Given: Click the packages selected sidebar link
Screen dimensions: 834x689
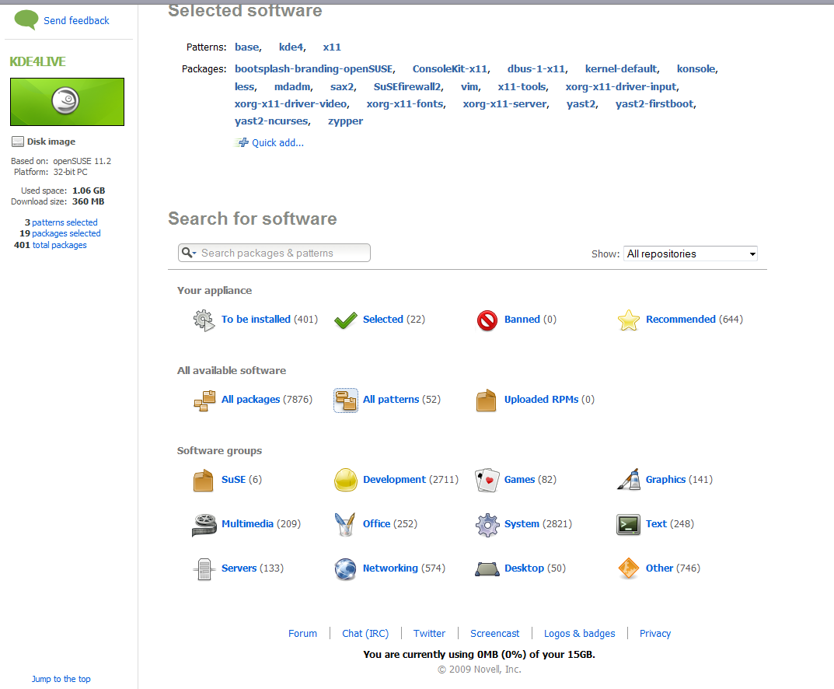Looking at the screenshot, I should tap(66, 233).
